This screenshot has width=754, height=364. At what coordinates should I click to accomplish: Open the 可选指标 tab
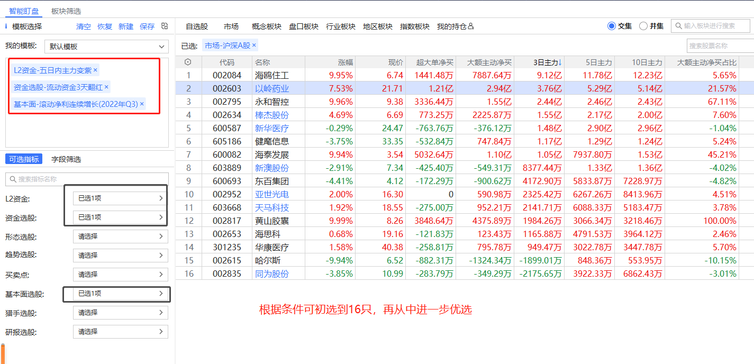pos(24,159)
